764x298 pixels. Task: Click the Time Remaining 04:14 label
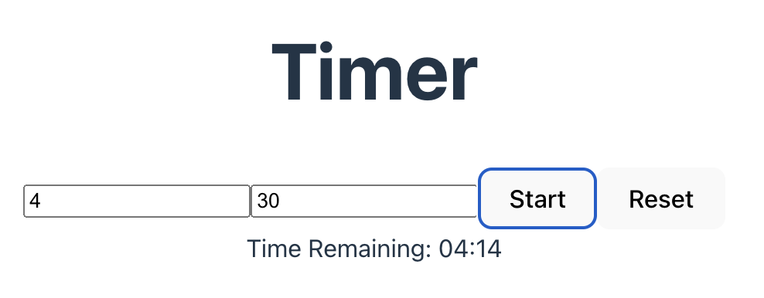click(374, 249)
